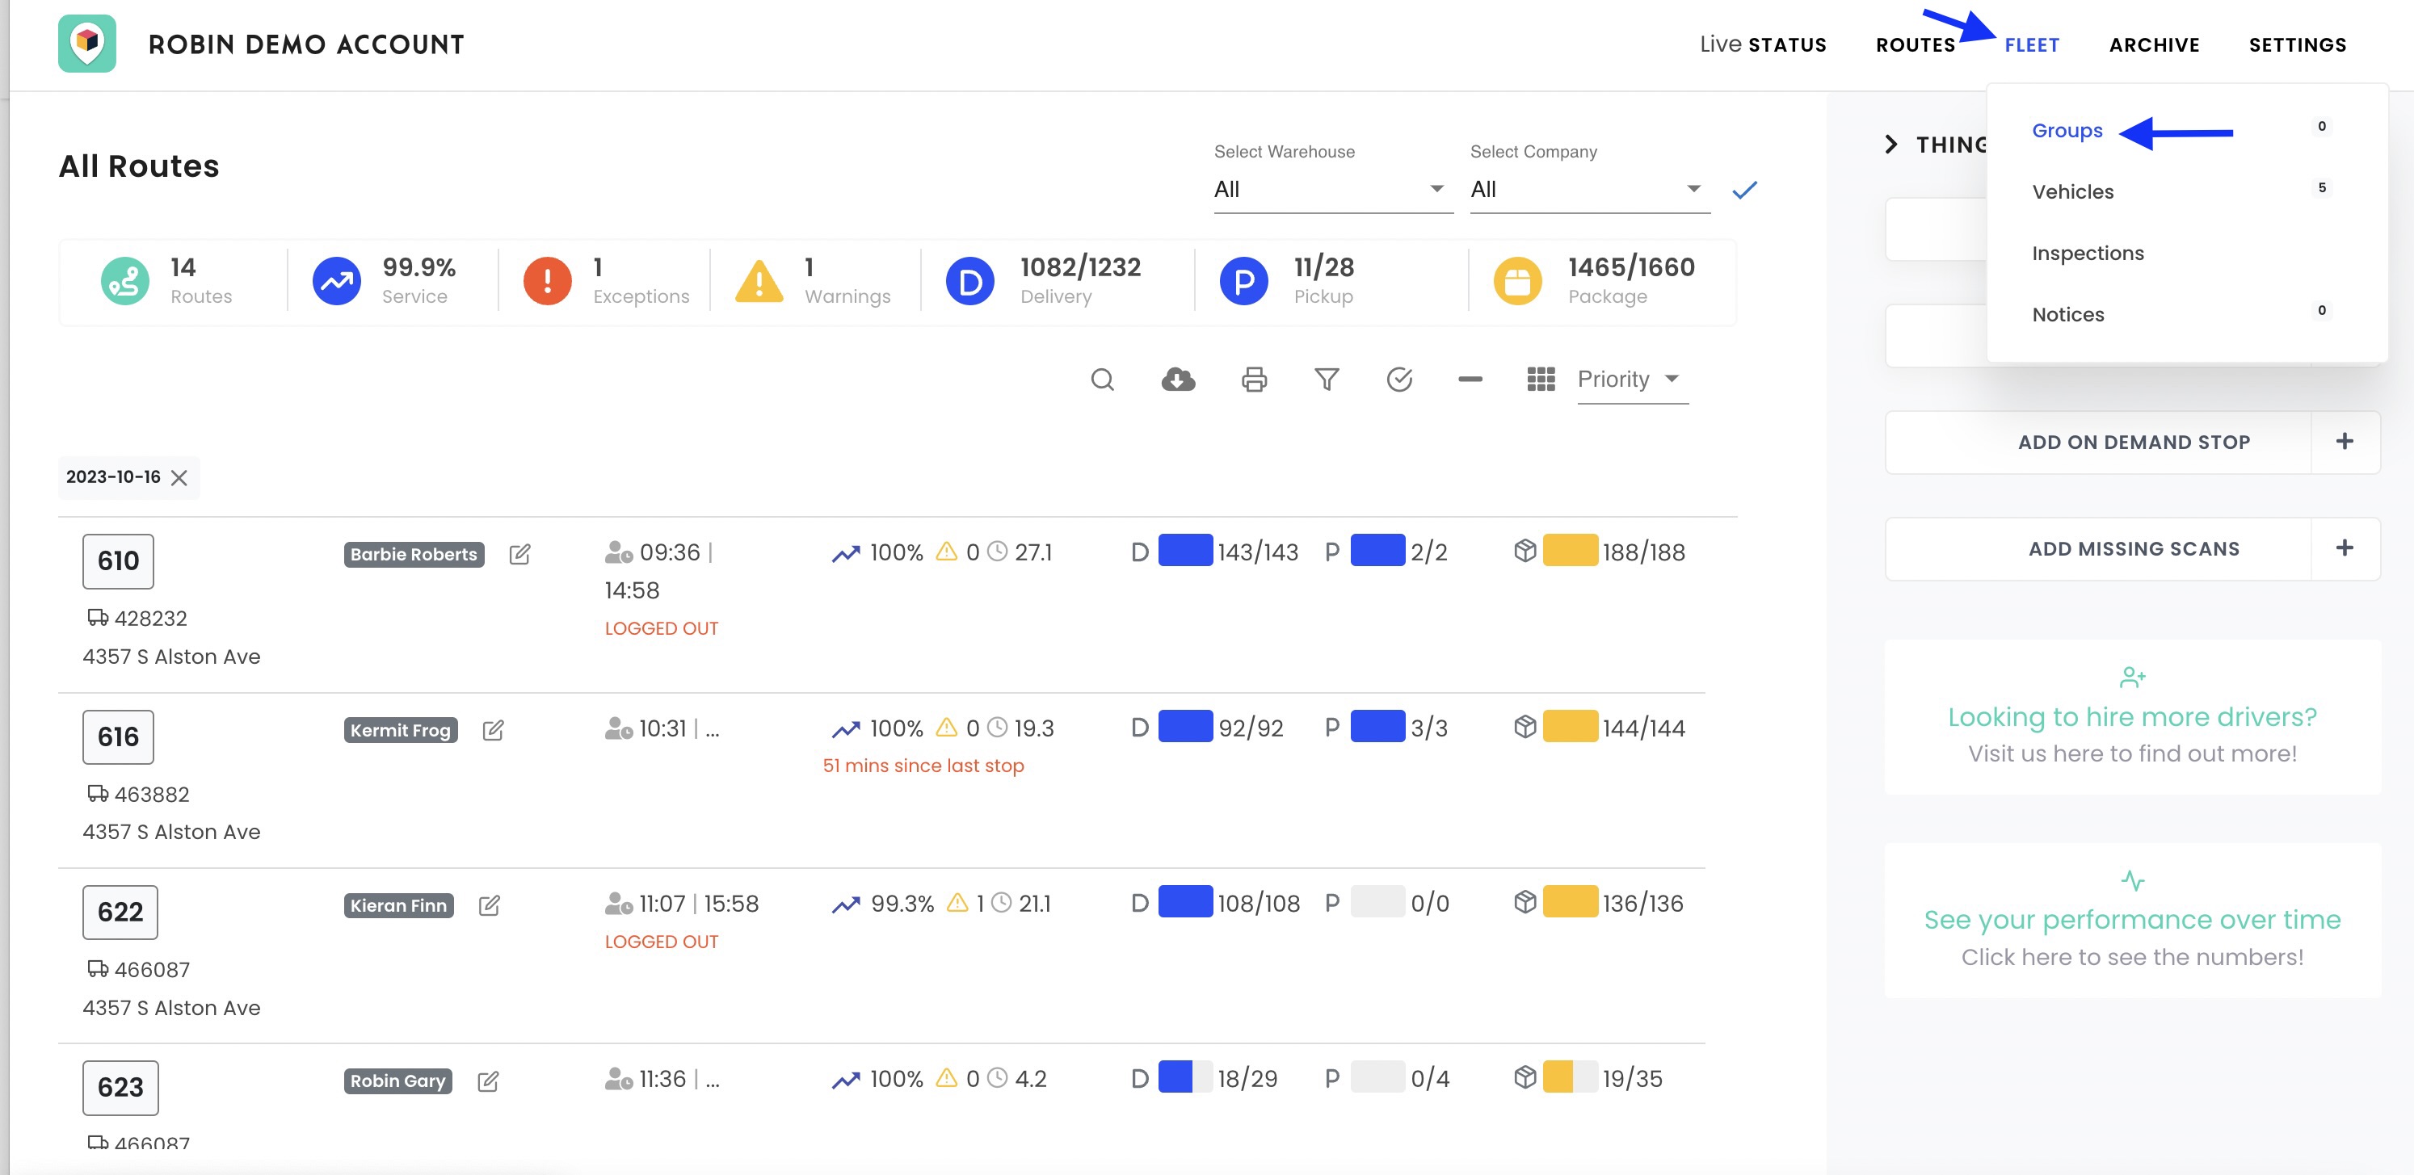Open the Priority sort dropdown

1630,380
